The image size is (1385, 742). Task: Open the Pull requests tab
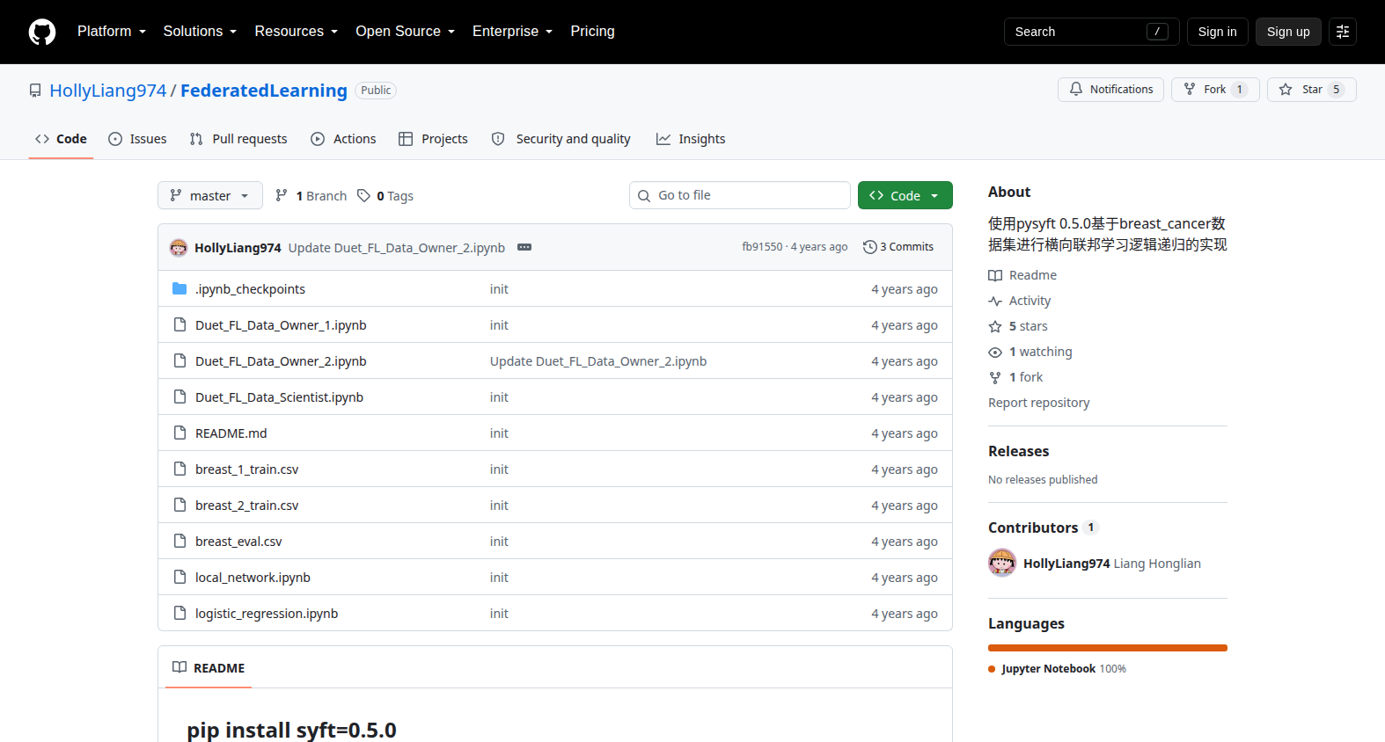[238, 139]
